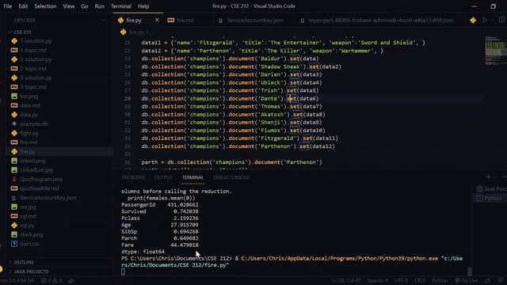This screenshot has height=285, width=507.
Task: Open 2-solution.py in explorer
Action: pyautogui.click(x=36, y=59)
